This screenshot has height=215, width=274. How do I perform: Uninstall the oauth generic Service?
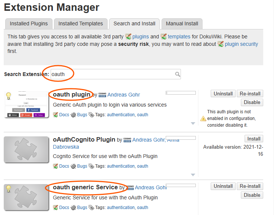click(223, 186)
